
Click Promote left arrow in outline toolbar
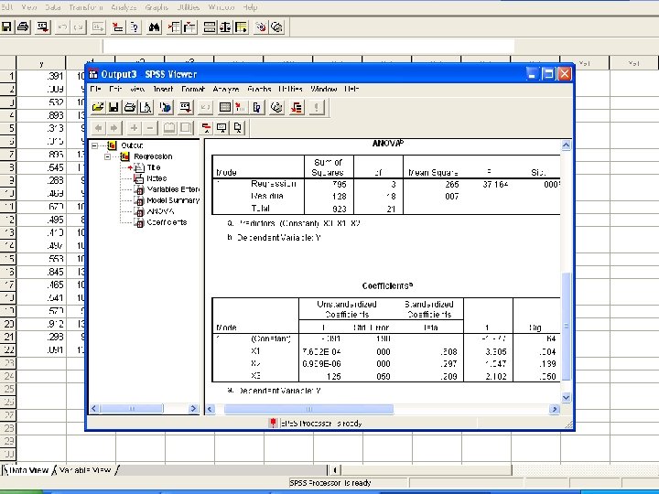coord(98,128)
